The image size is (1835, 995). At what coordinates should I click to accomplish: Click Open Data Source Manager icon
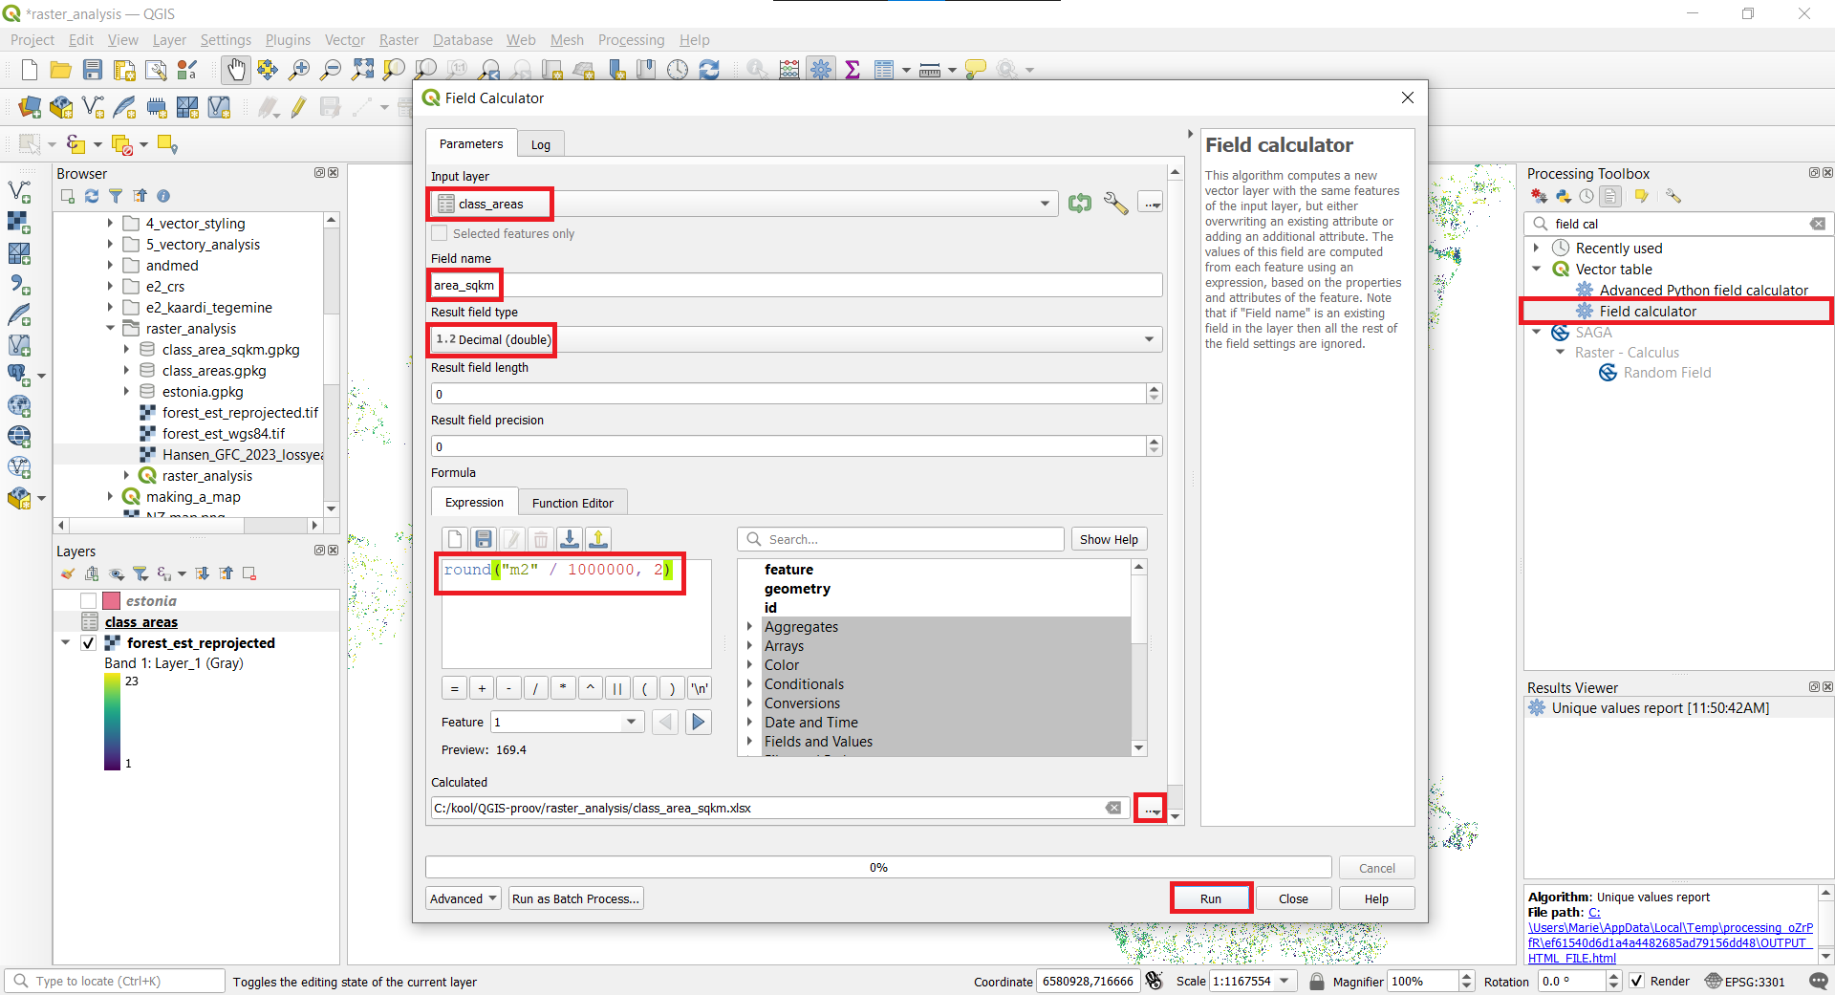30,107
